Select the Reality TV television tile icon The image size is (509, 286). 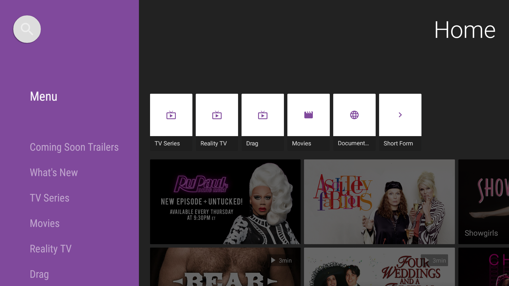[x=217, y=115]
